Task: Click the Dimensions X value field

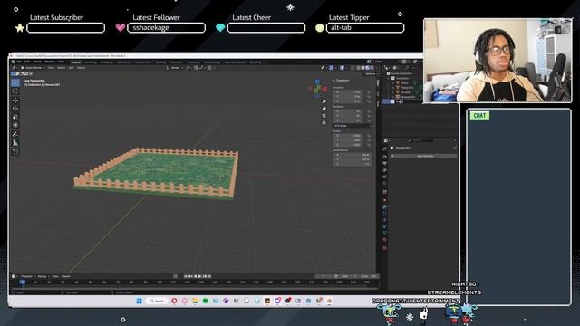Action: click(x=353, y=155)
